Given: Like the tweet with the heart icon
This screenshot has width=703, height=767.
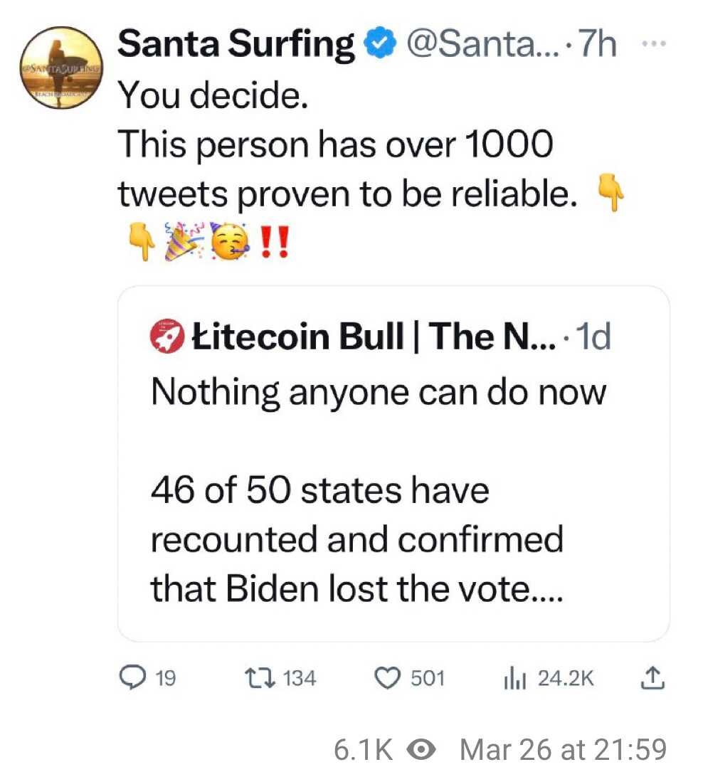Looking at the screenshot, I should tap(388, 679).
